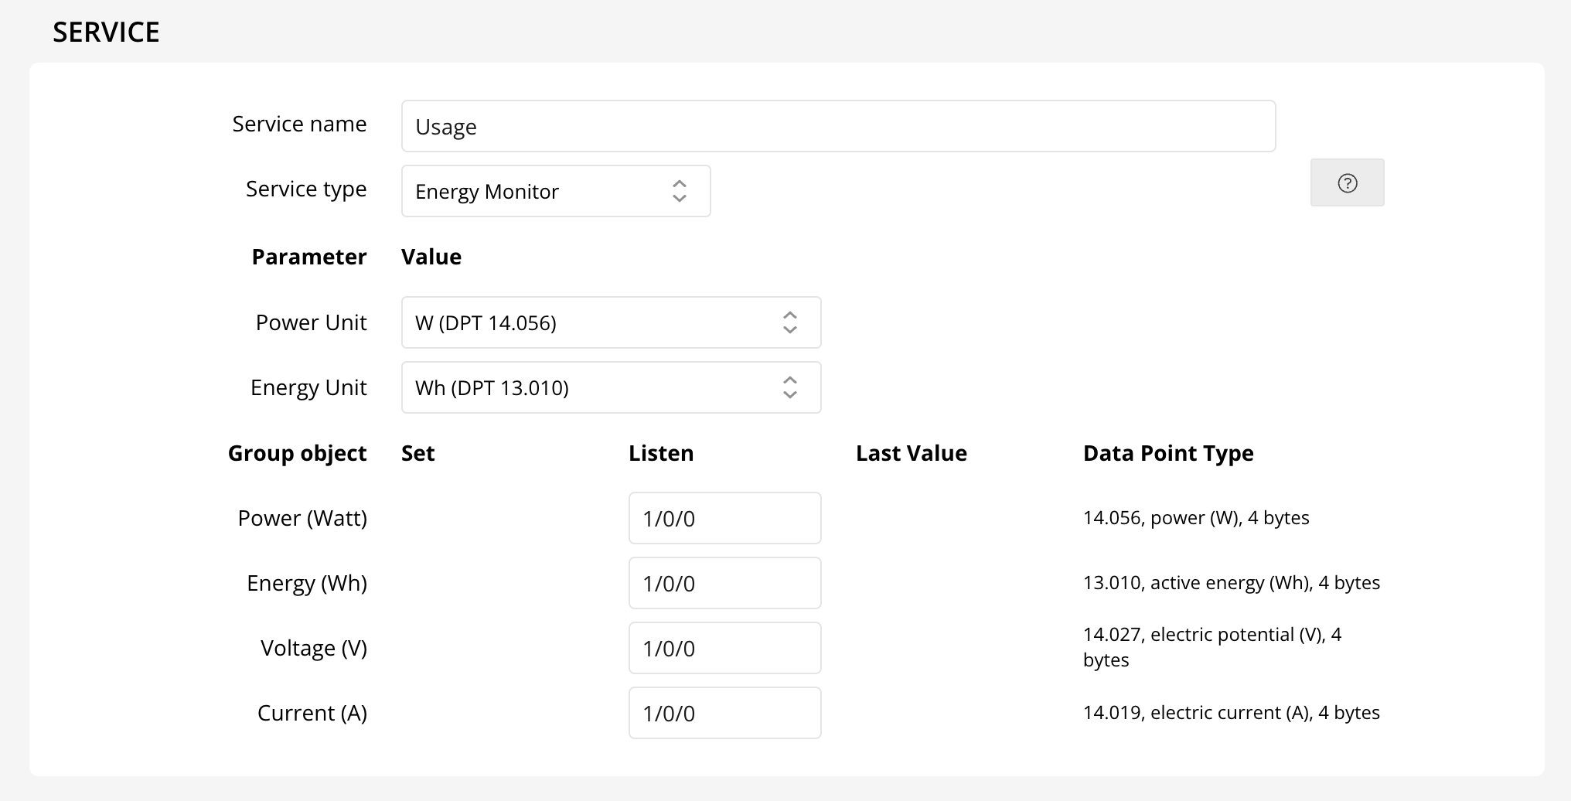Open the Service type Energy Monitor dropdown

tap(555, 191)
